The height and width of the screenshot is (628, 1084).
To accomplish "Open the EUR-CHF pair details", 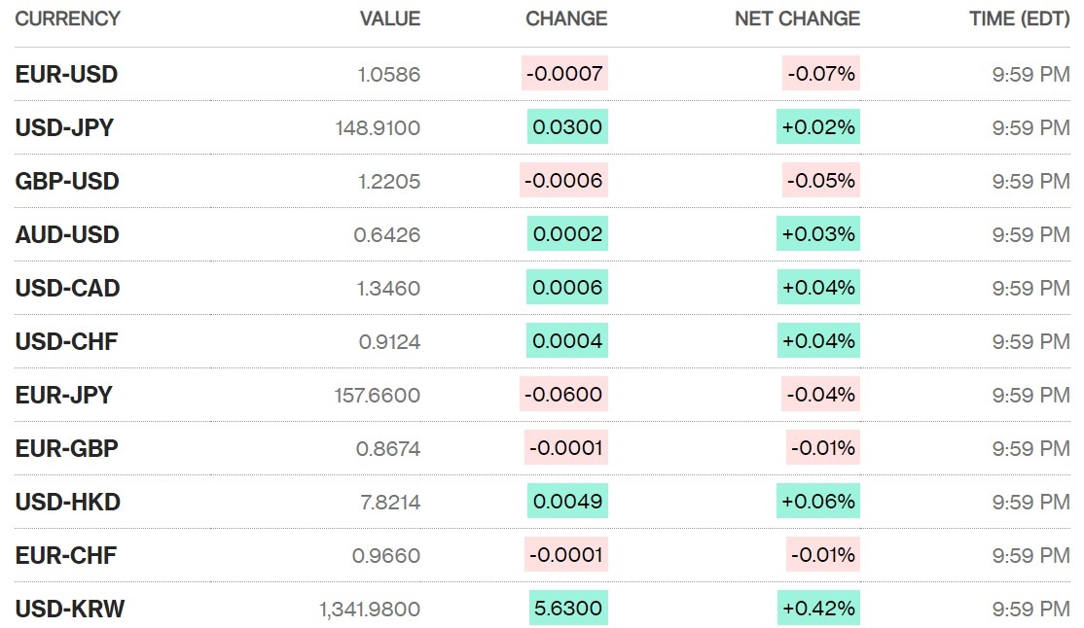I will tap(66, 555).
